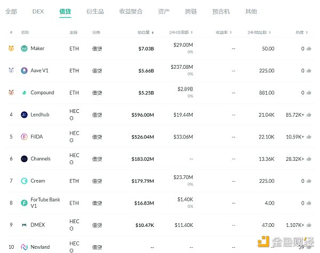Sort by 热度 column arrow
This screenshot has height=253, width=320.
pos(307,32)
